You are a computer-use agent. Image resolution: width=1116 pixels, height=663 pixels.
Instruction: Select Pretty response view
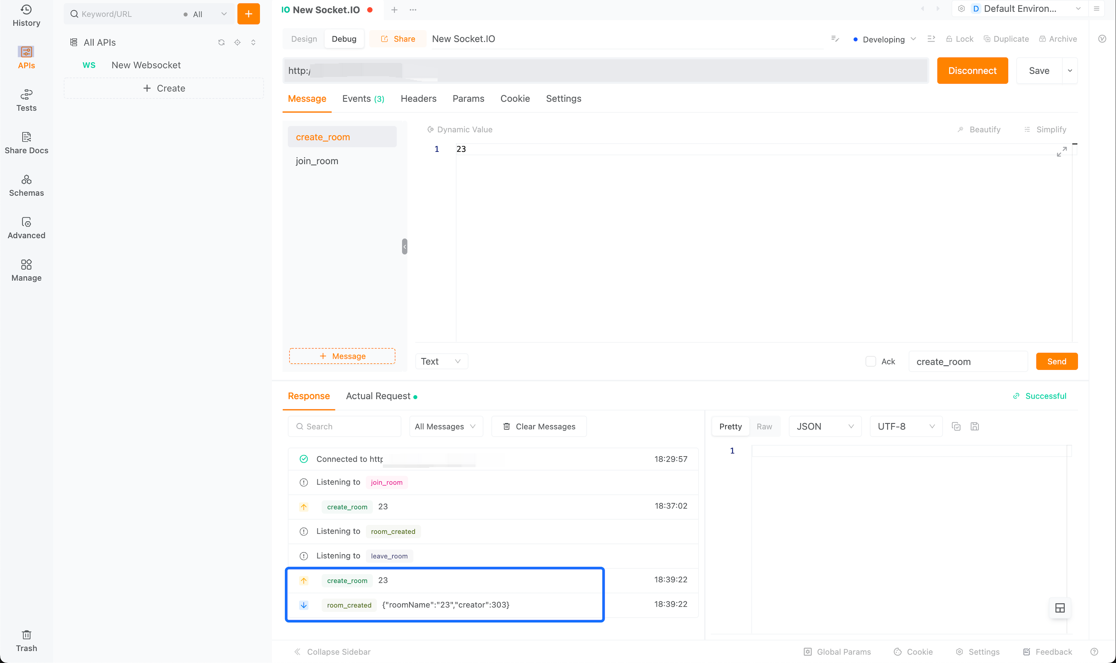coord(730,426)
